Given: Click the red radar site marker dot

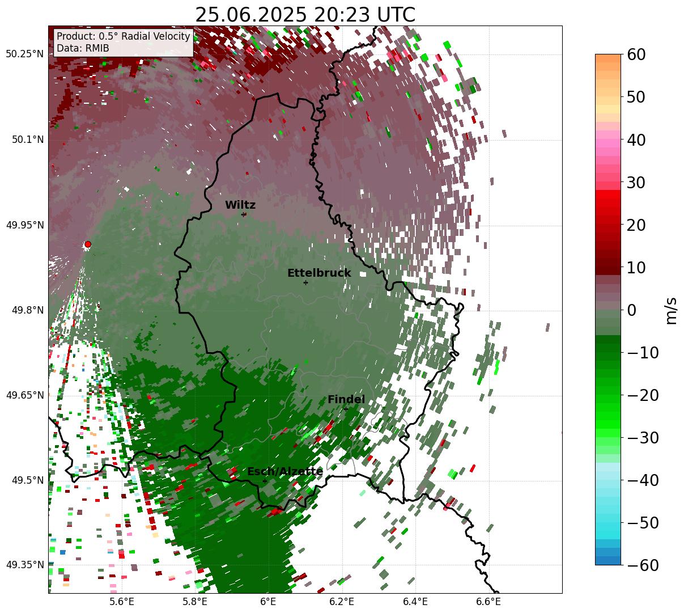Looking at the screenshot, I should [88, 244].
